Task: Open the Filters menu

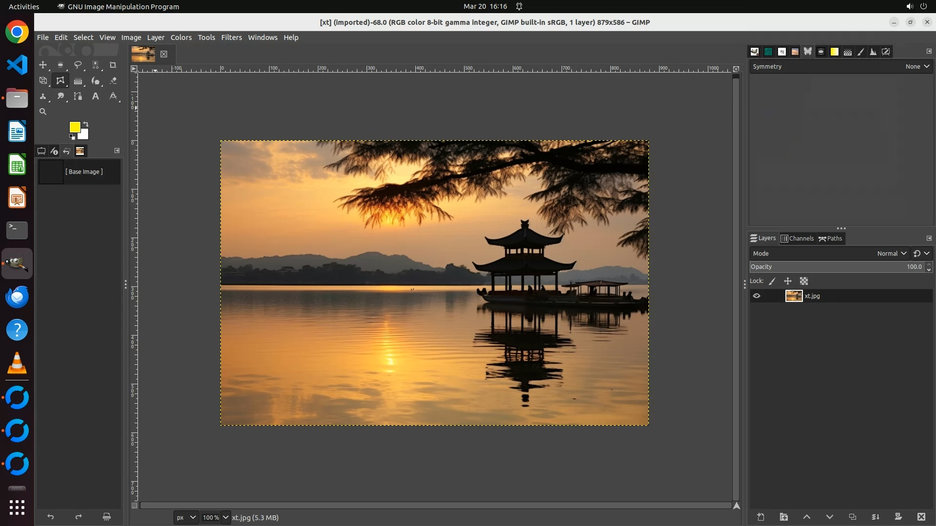Action: tap(231, 38)
